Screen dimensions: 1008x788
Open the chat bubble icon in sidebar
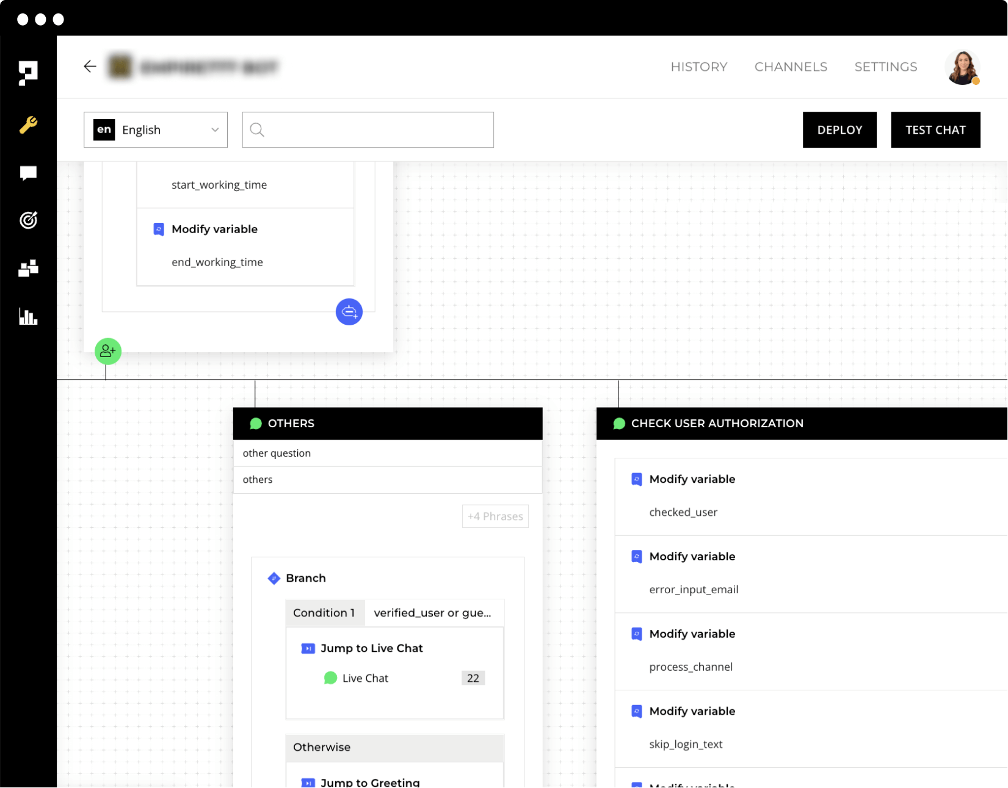pyautogui.click(x=28, y=173)
